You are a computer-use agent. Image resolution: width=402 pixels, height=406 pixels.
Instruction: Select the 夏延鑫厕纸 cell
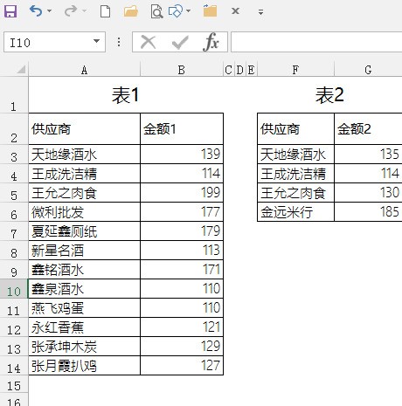click(84, 231)
